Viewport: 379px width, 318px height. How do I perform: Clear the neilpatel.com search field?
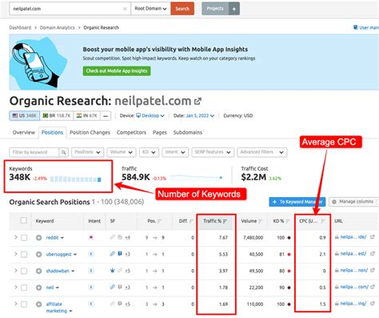[x=125, y=9]
